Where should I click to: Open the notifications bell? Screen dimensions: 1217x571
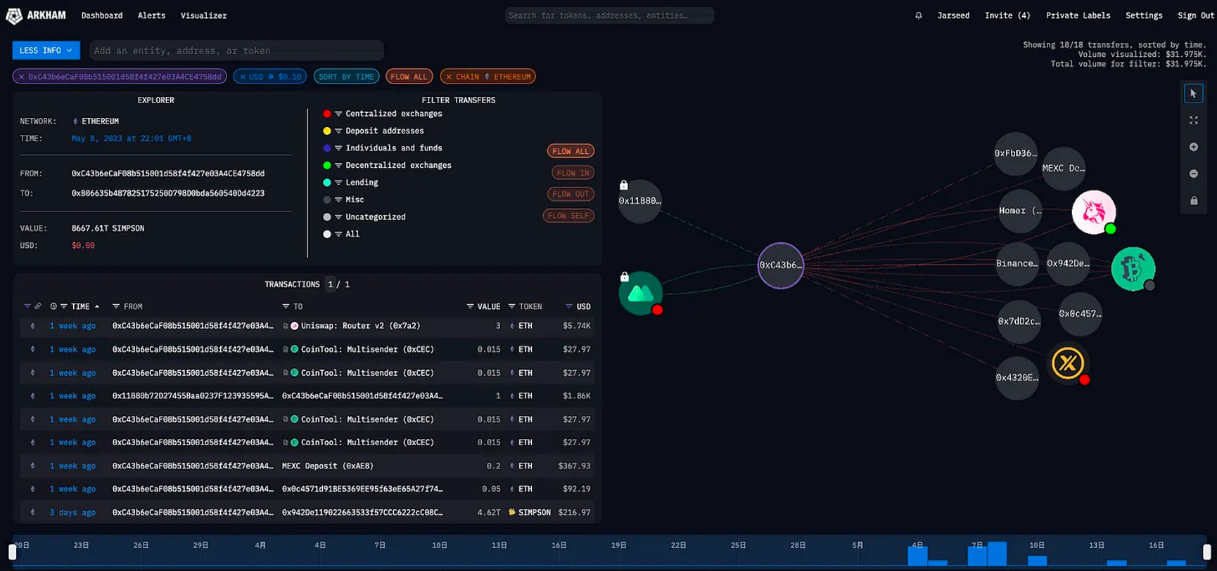click(918, 15)
